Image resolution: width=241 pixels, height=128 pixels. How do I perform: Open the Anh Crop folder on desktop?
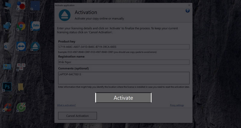21,89
